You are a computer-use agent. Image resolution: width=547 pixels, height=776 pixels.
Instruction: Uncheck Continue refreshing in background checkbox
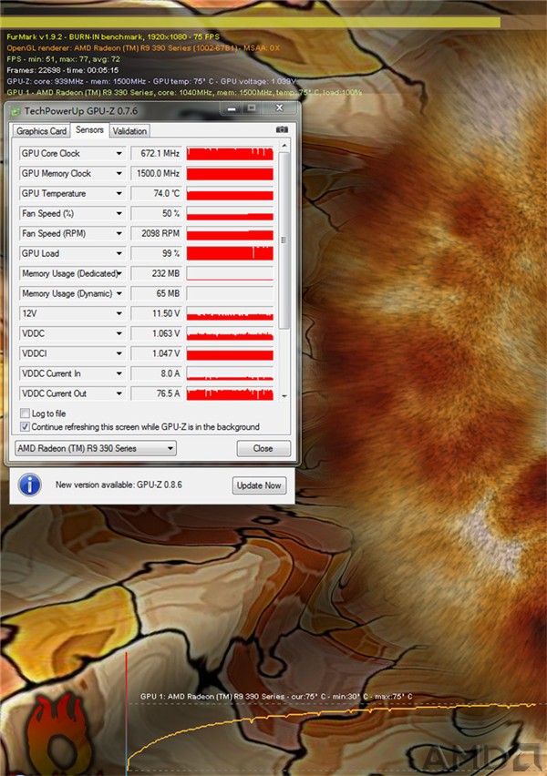[x=25, y=426]
